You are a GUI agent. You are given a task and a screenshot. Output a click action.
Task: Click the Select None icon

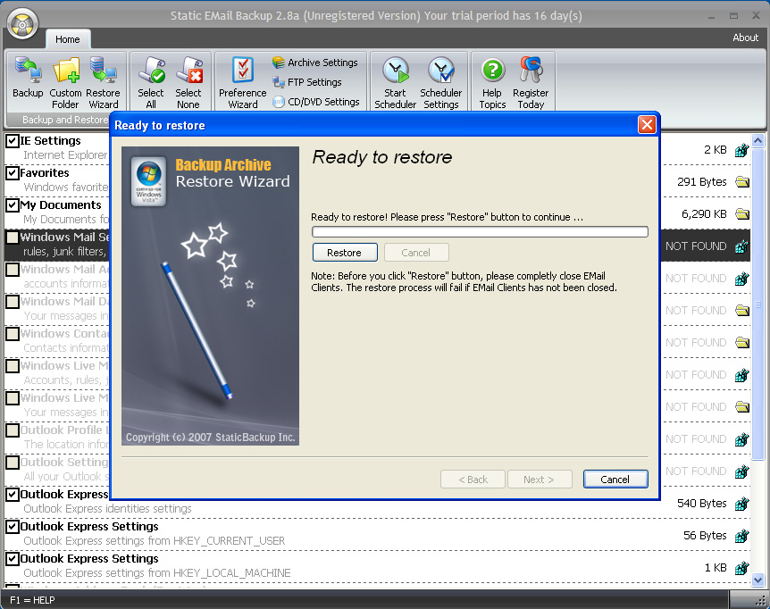click(189, 80)
